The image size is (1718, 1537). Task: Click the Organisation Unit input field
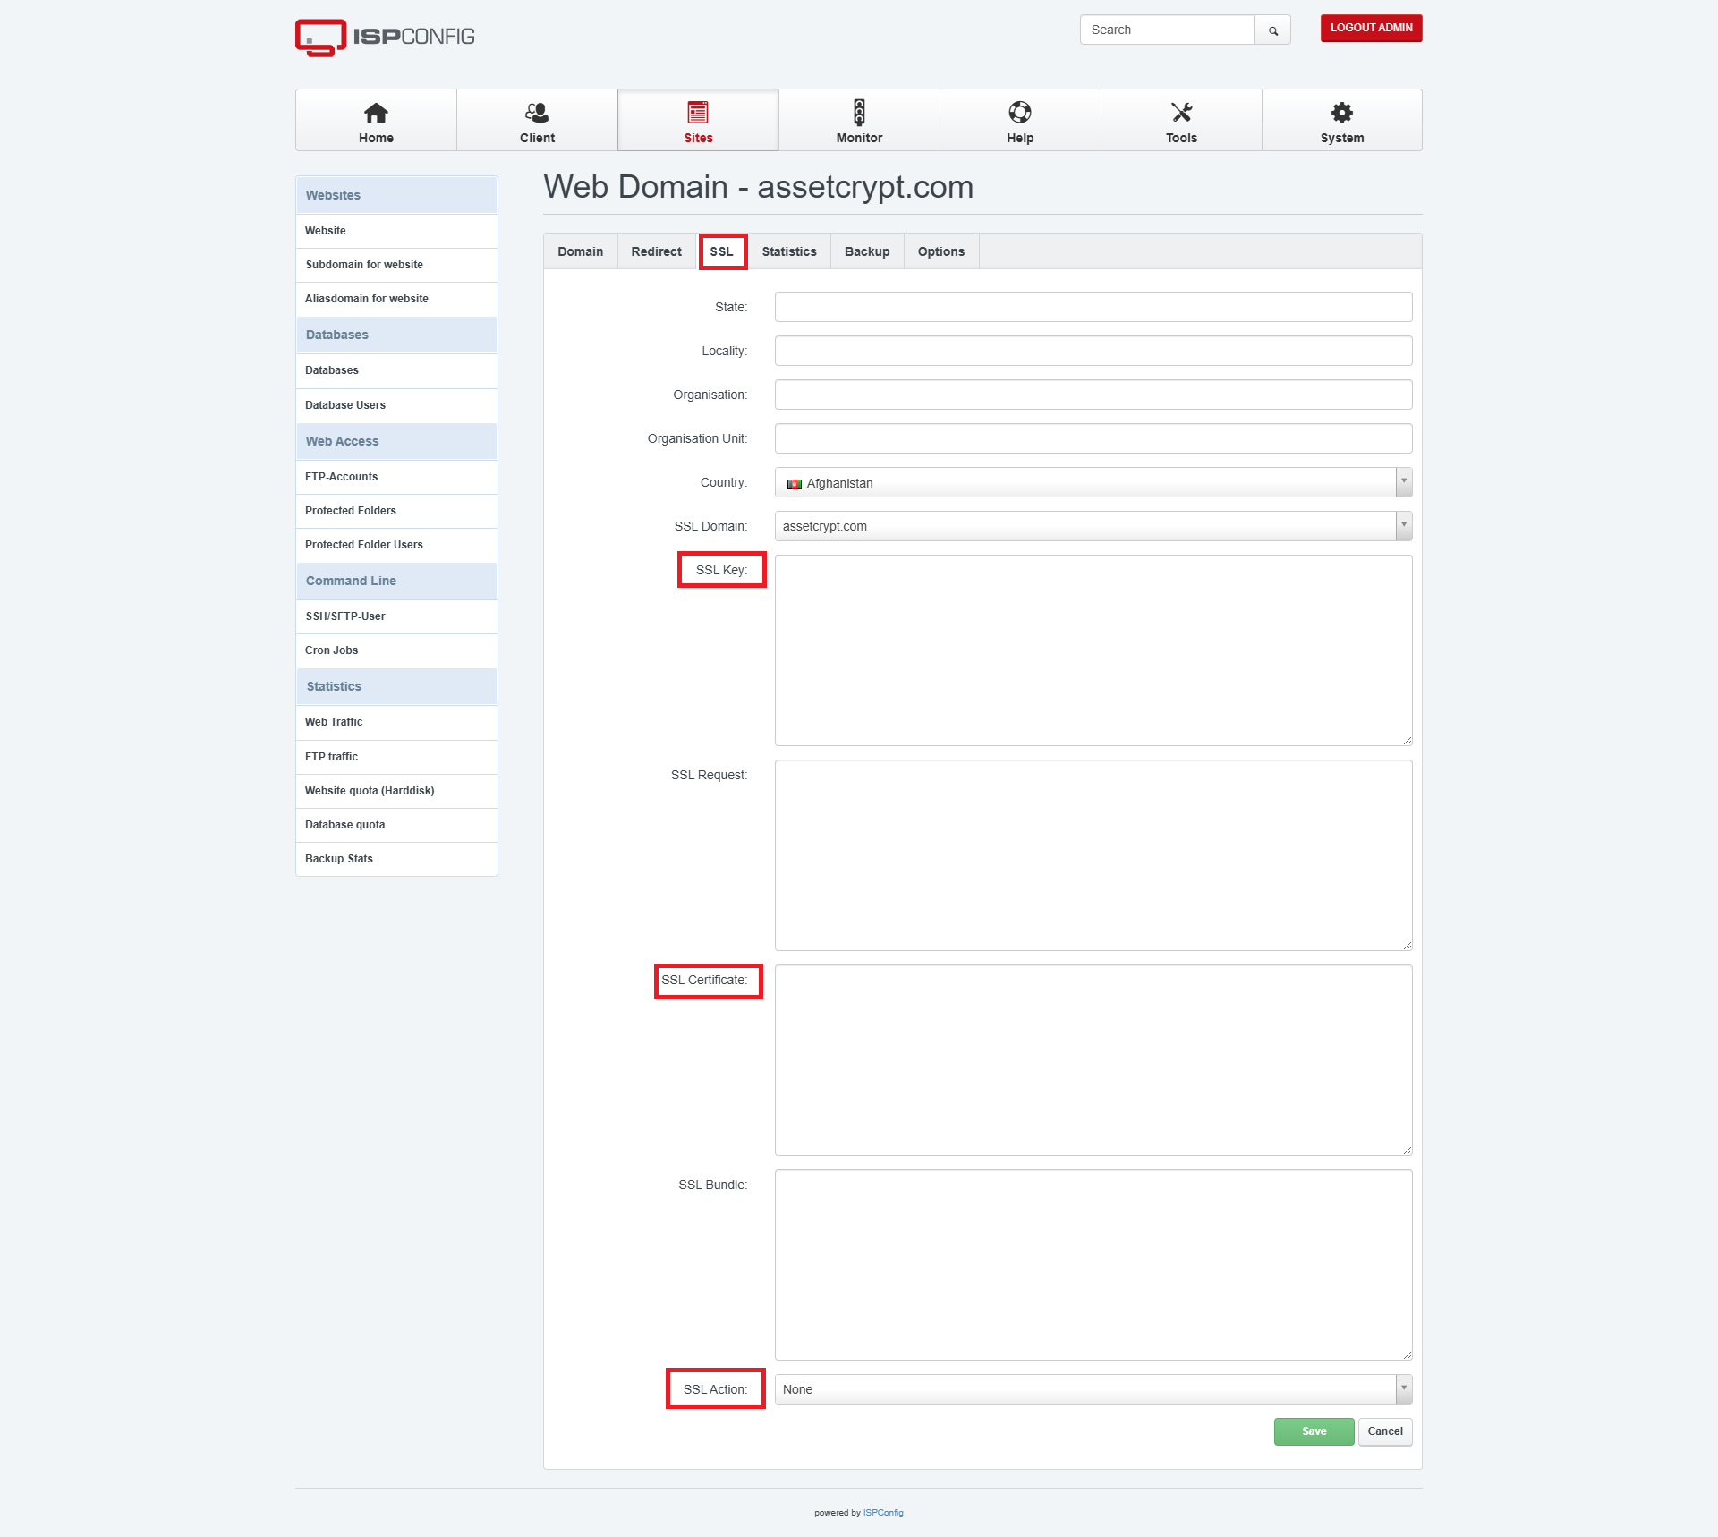(x=1093, y=438)
